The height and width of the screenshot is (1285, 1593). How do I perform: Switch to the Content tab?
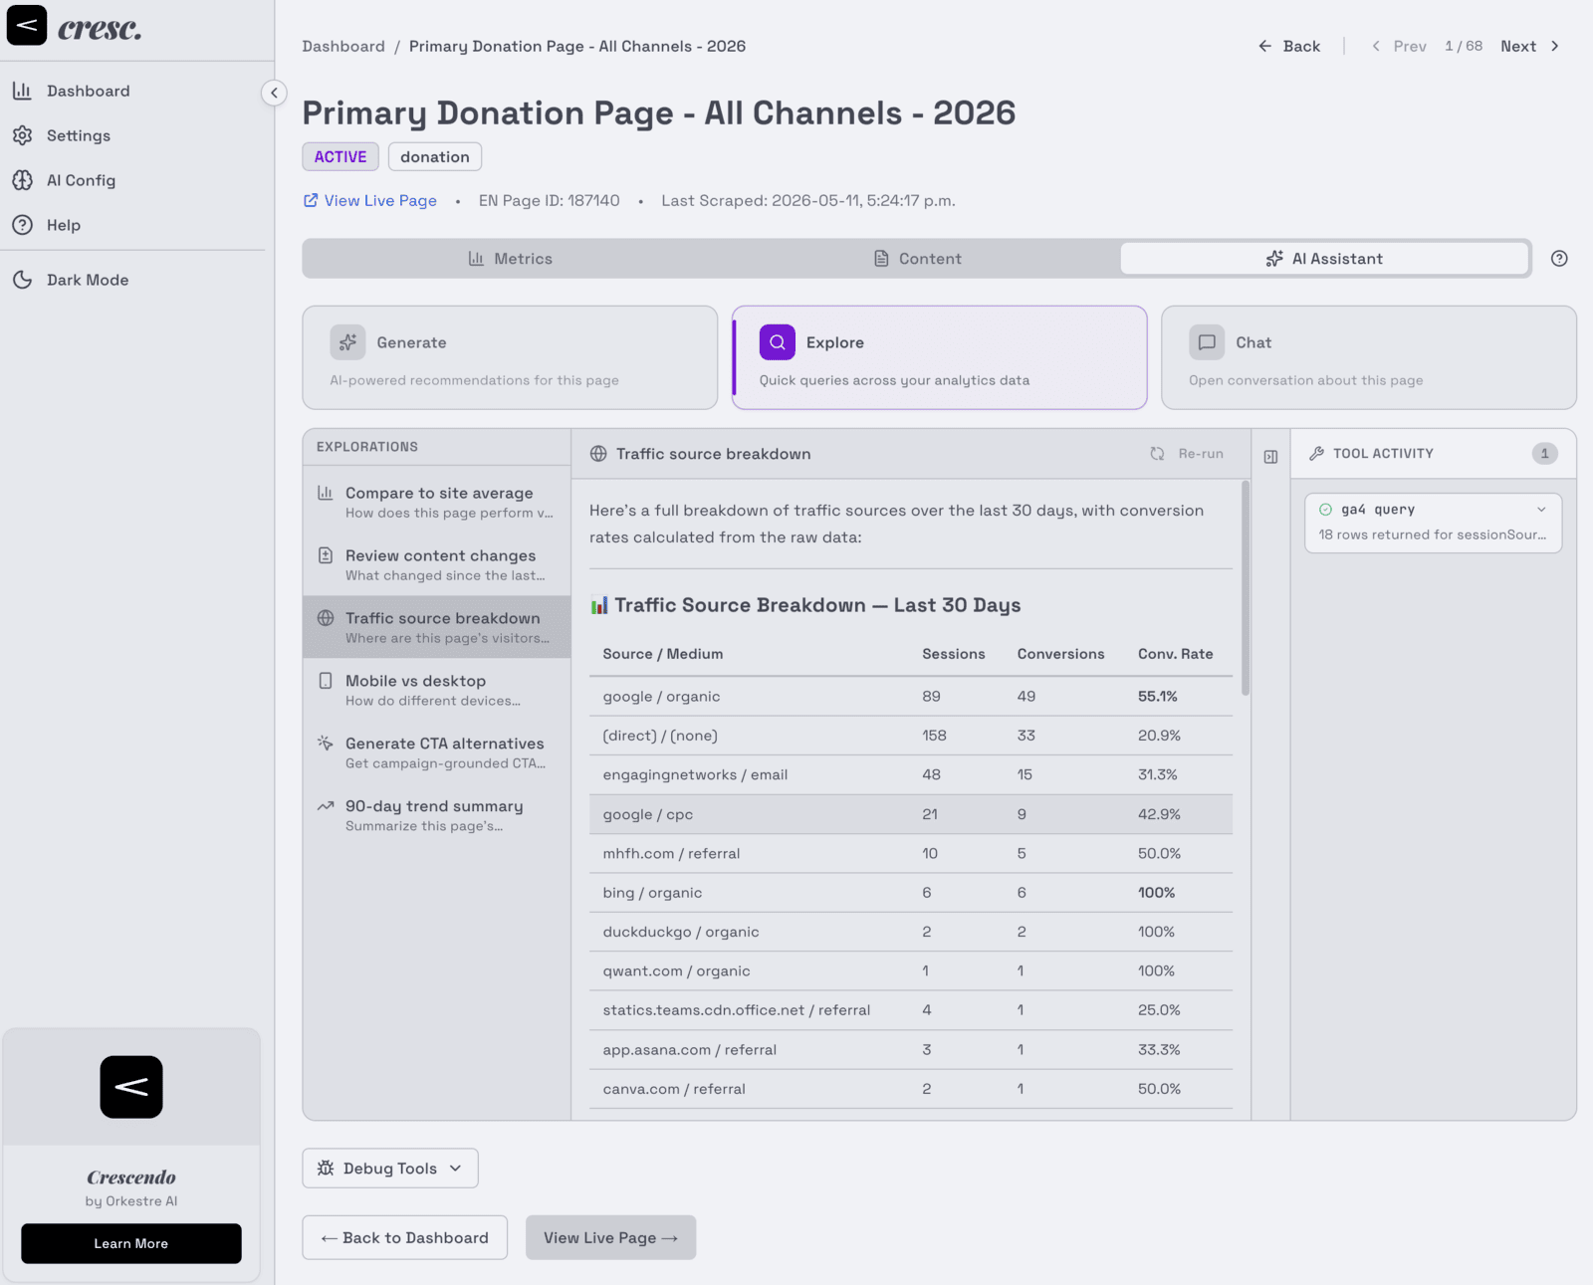(x=917, y=259)
